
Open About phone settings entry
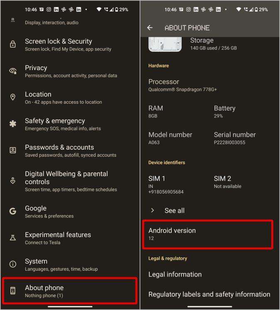(x=70, y=291)
